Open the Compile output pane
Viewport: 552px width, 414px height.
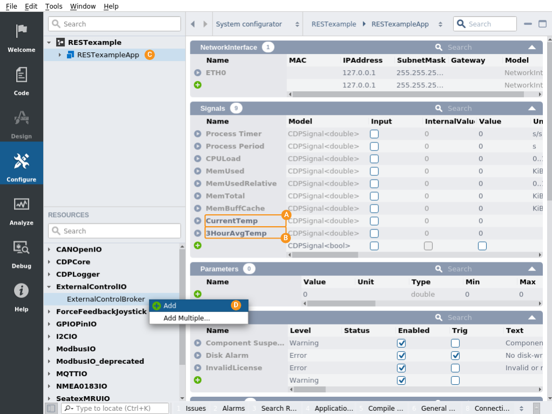(384, 408)
